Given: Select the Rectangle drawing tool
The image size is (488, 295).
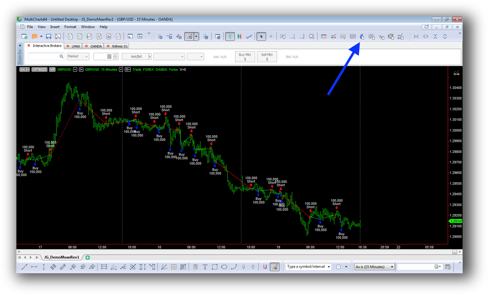Looking at the screenshot, I should pyautogui.click(x=214, y=267).
